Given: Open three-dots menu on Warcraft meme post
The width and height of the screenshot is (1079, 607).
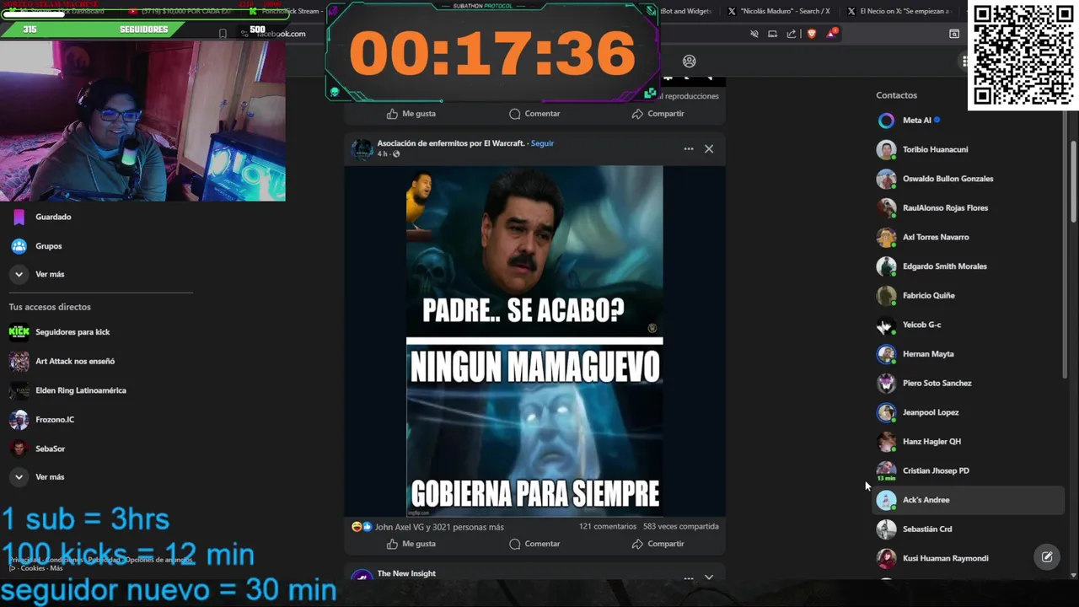Looking at the screenshot, I should click(689, 149).
